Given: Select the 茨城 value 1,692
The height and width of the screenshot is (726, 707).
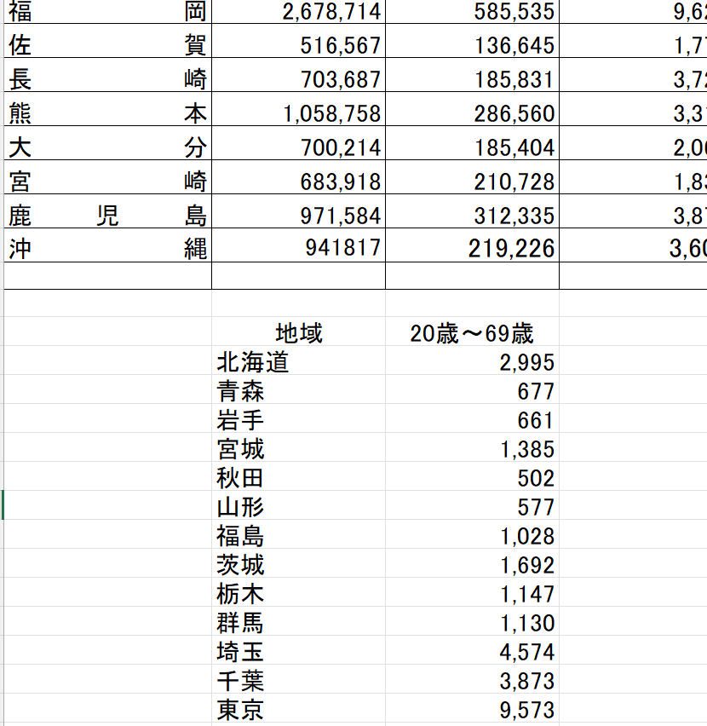Looking at the screenshot, I should click(x=473, y=565).
